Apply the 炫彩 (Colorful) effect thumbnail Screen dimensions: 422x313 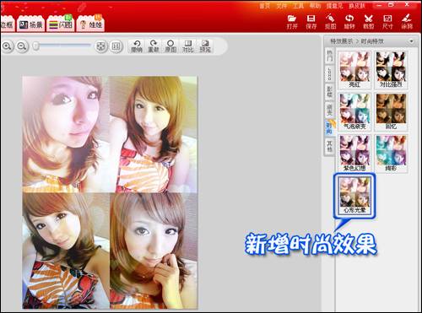point(391,154)
